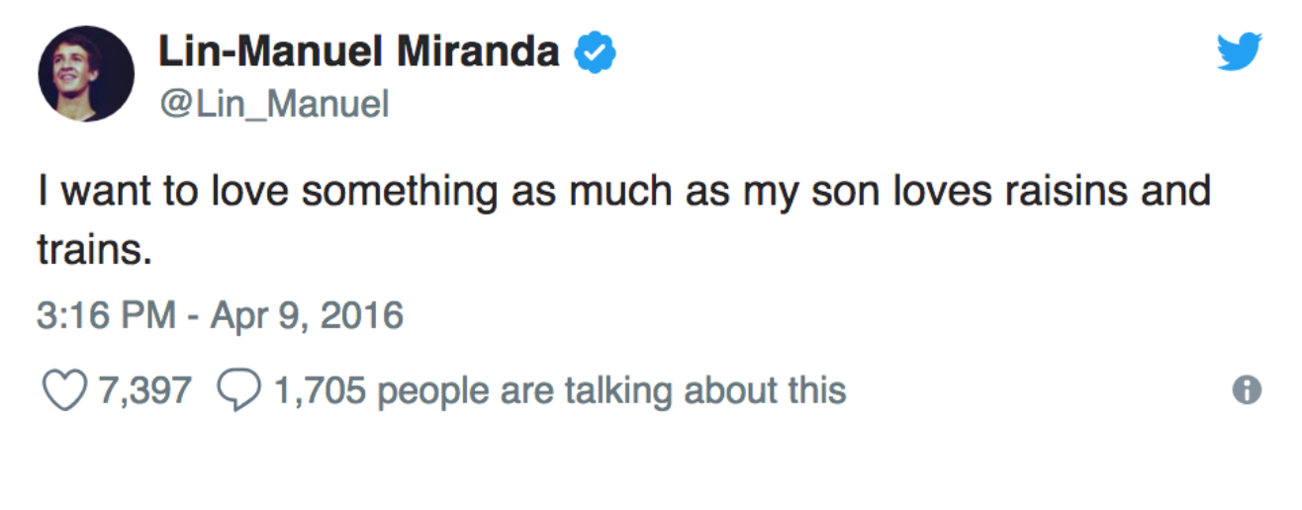The height and width of the screenshot is (510, 1302).
Task: Click the "3:16 PM" time text
Action: pos(108,316)
